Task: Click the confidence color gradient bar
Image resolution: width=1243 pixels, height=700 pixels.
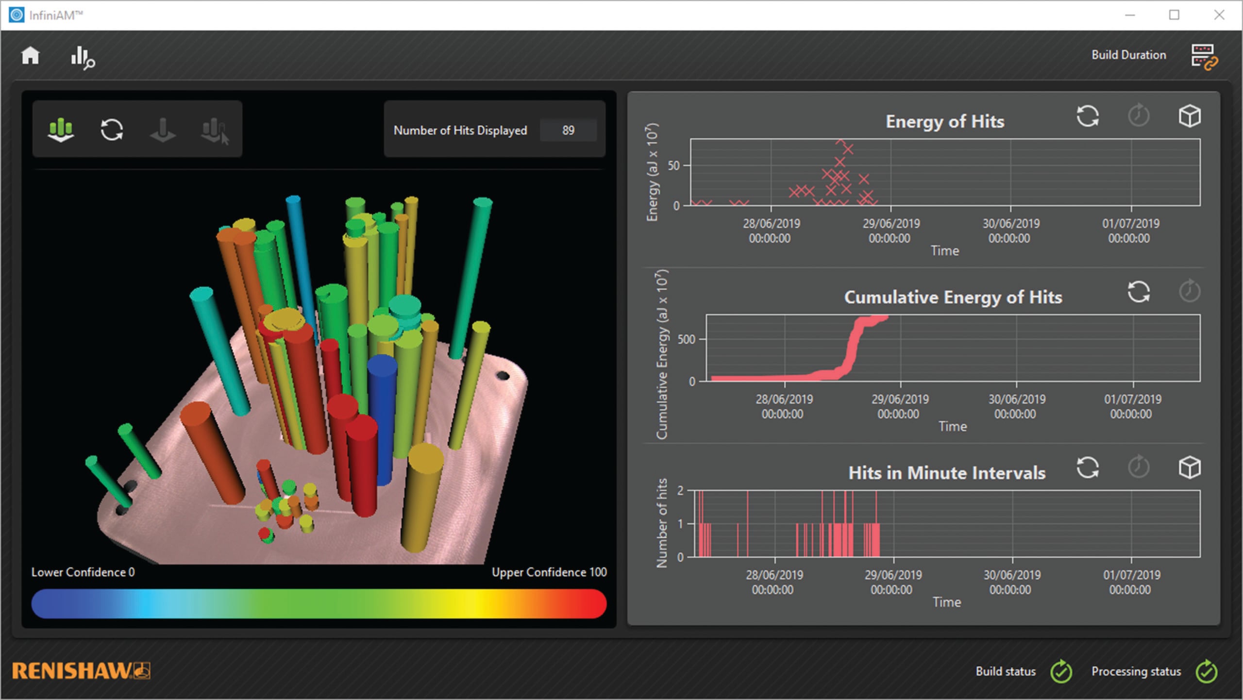Action: pyautogui.click(x=319, y=603)
